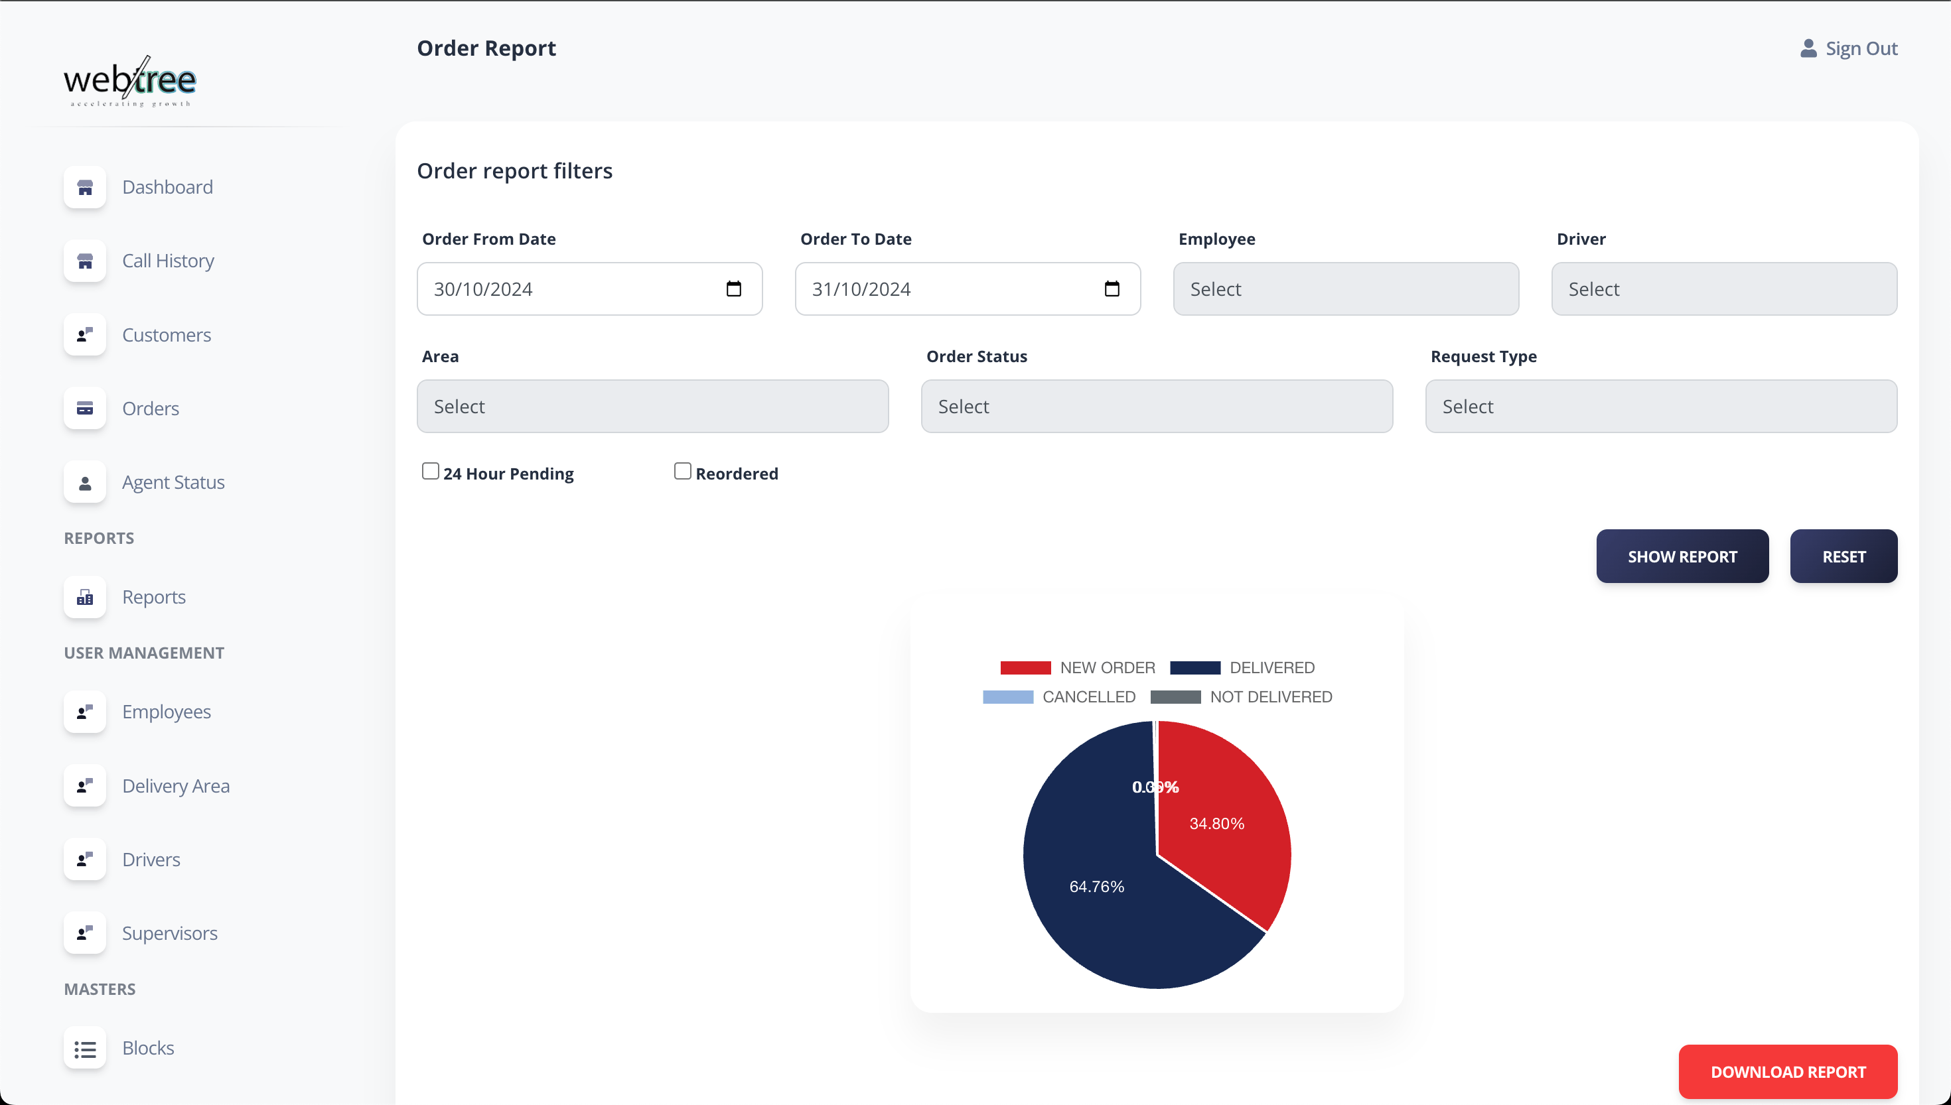The image size is (1951, 1105).
Task: Tick the Reordered checkbox
Action: (x=682, y=472)
